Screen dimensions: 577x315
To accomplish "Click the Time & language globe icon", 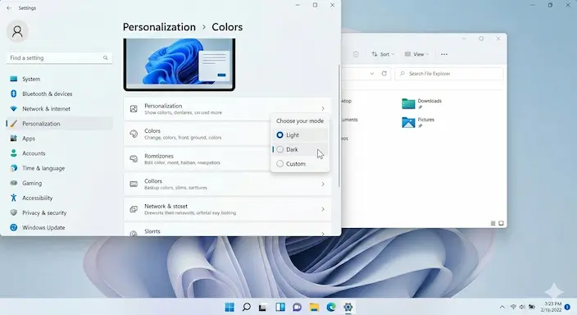I will tap(14, 168).
